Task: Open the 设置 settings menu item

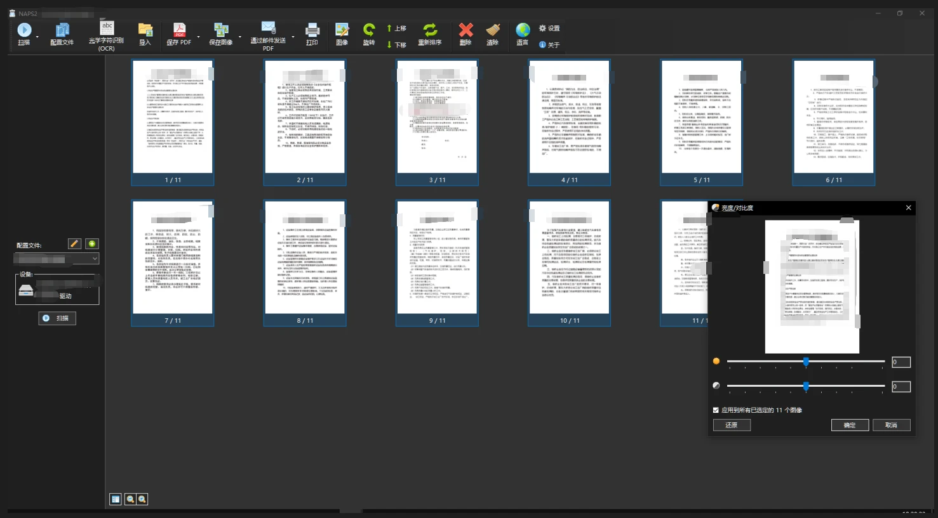Action: (x=549, y=29)
